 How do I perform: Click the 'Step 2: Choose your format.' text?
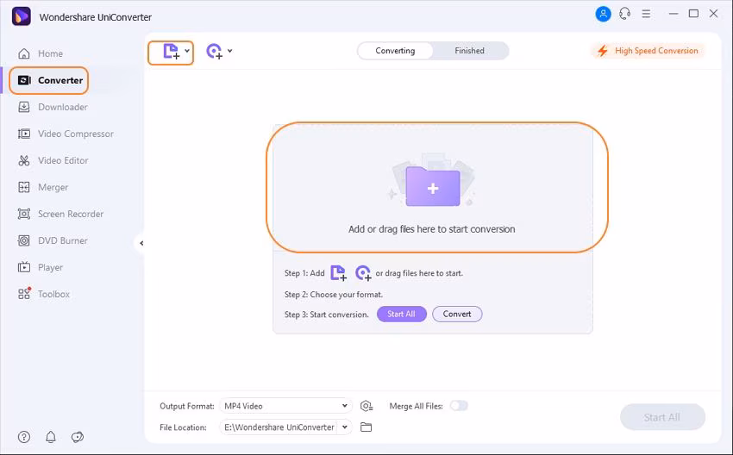(x=334, y=295)
